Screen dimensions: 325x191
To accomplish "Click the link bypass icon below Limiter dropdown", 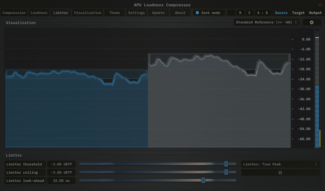I will point(280,172).
